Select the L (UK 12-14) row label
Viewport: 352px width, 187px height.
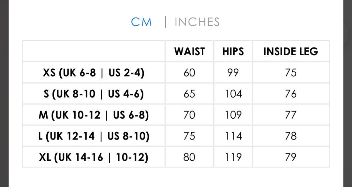click(94, 136)
